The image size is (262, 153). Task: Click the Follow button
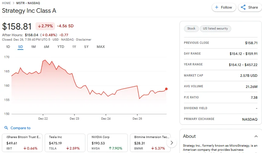coord(224,7)
